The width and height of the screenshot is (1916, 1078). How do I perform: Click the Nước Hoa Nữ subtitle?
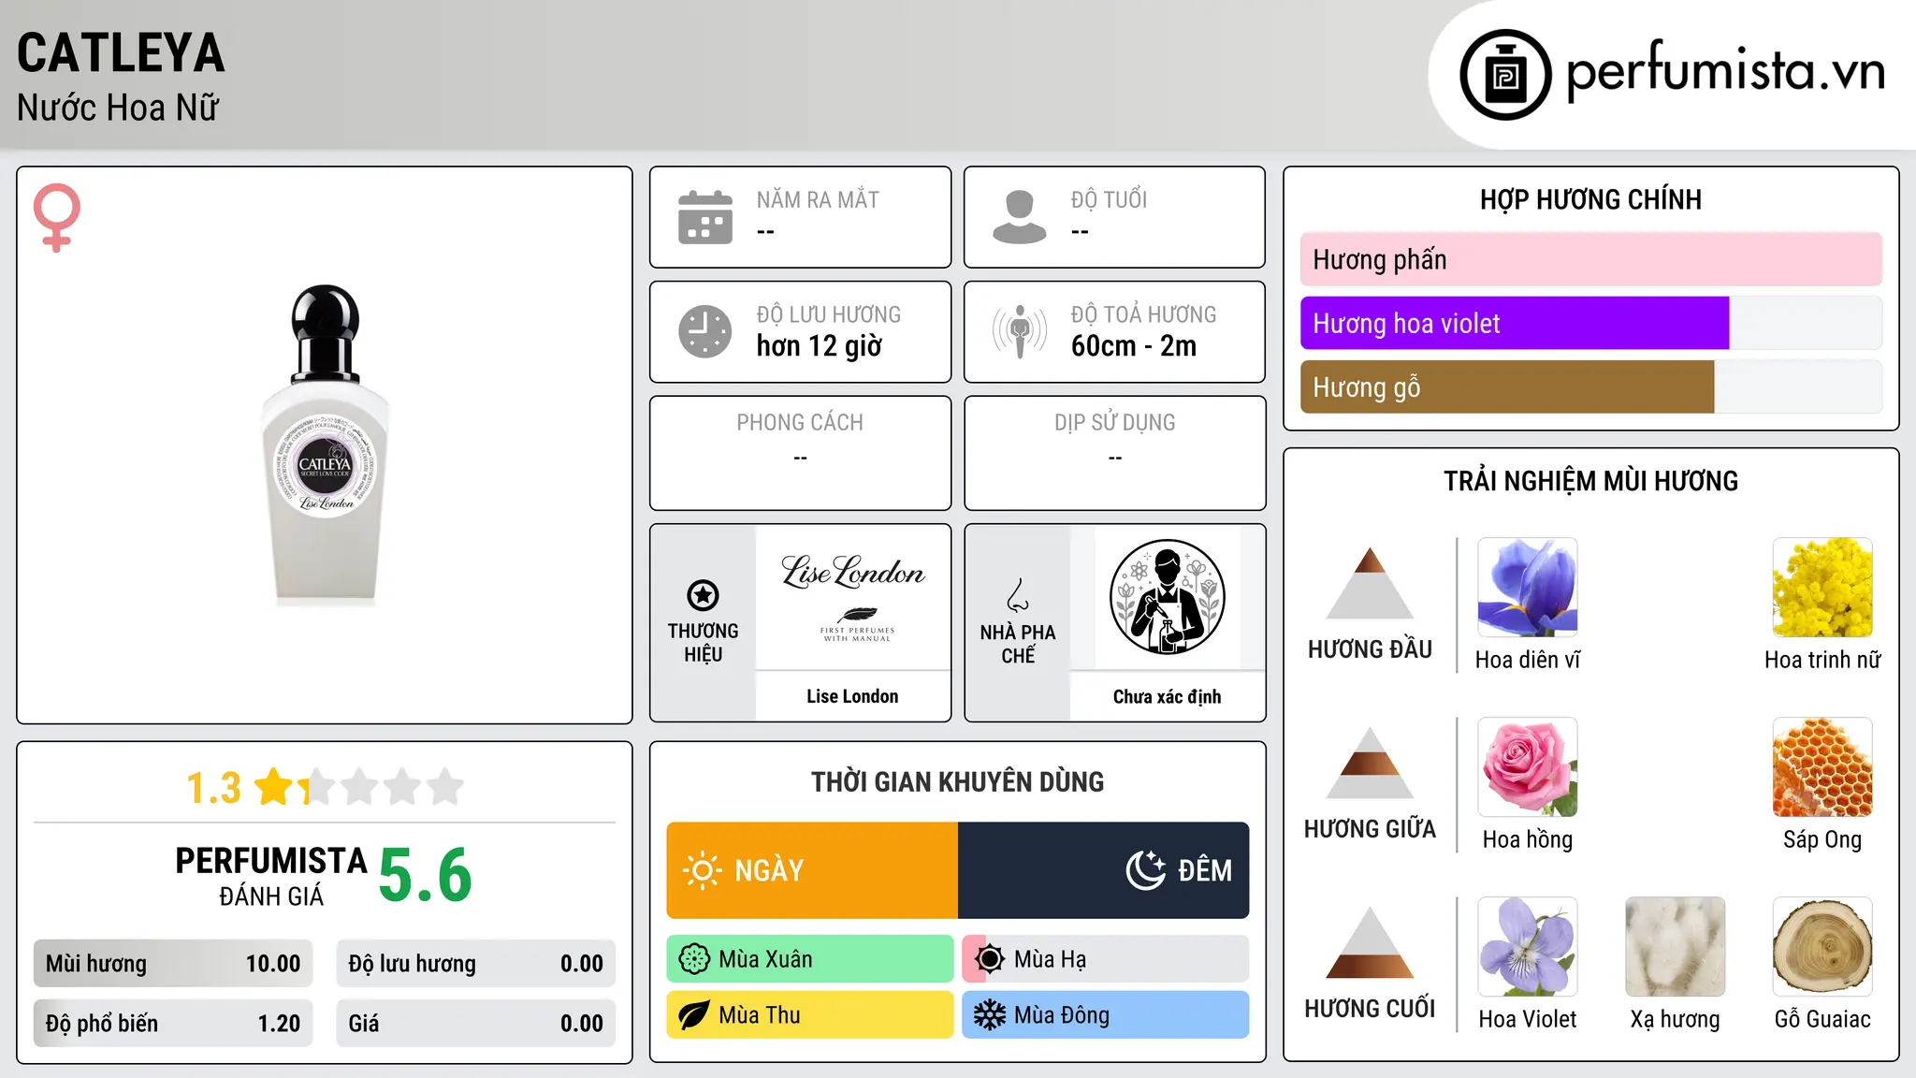(x=118, y=108)
